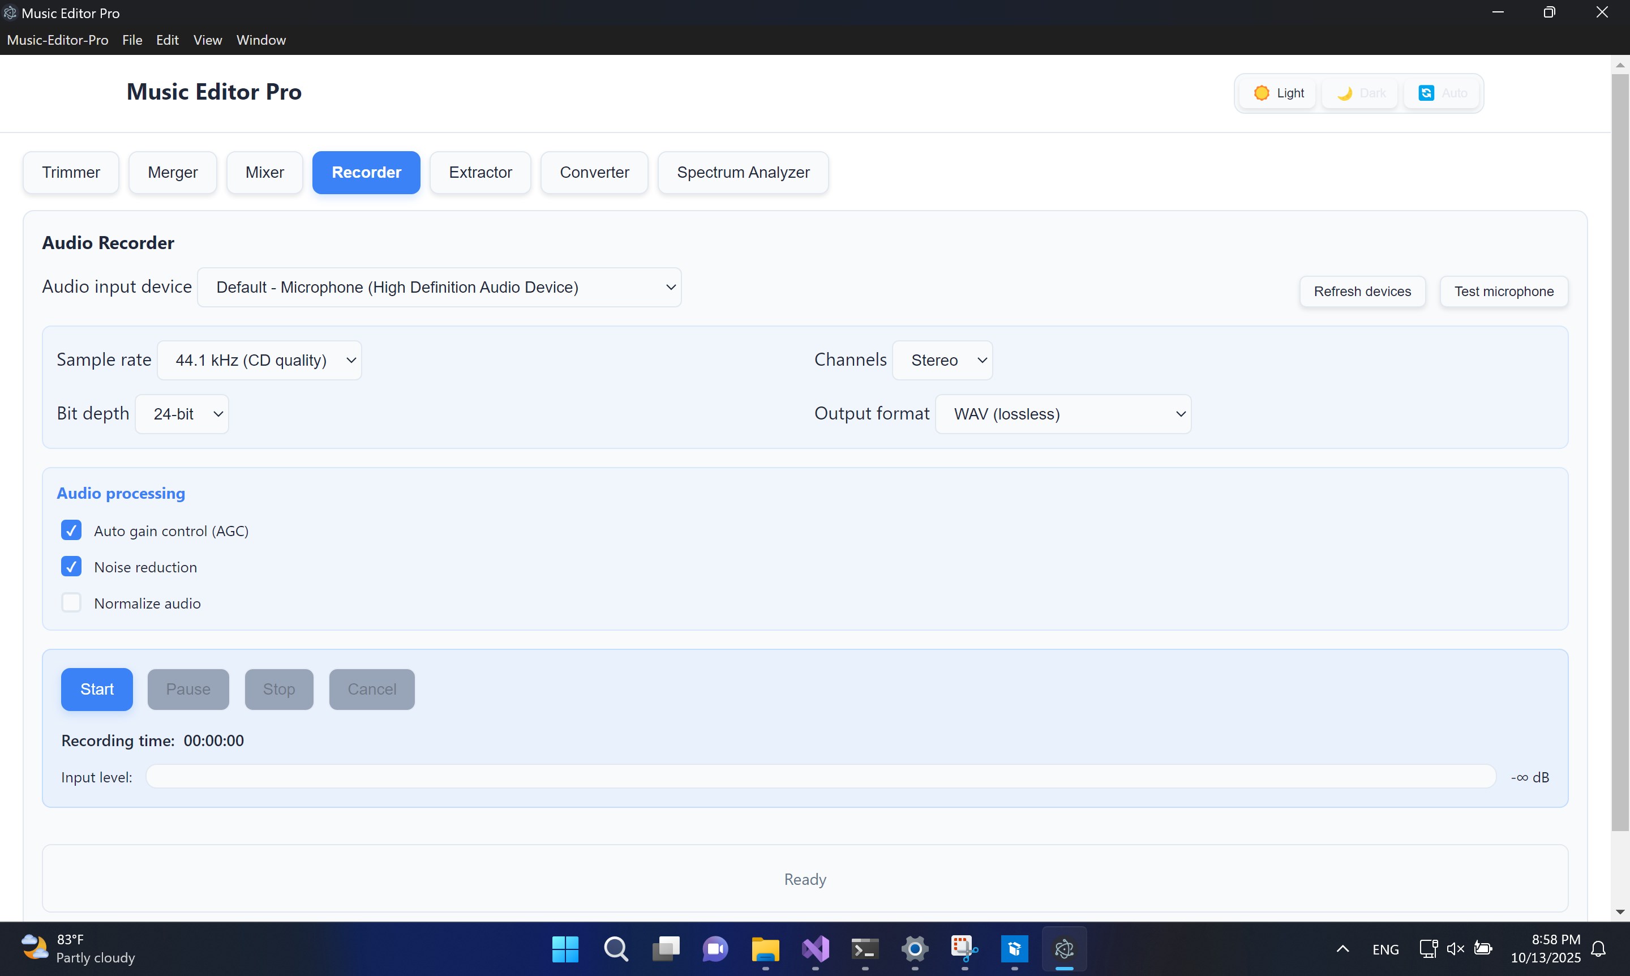The height and width of the screenshot is (976, 1630).
Task: Click the Test microphone button
Action: click(1504, 292)
